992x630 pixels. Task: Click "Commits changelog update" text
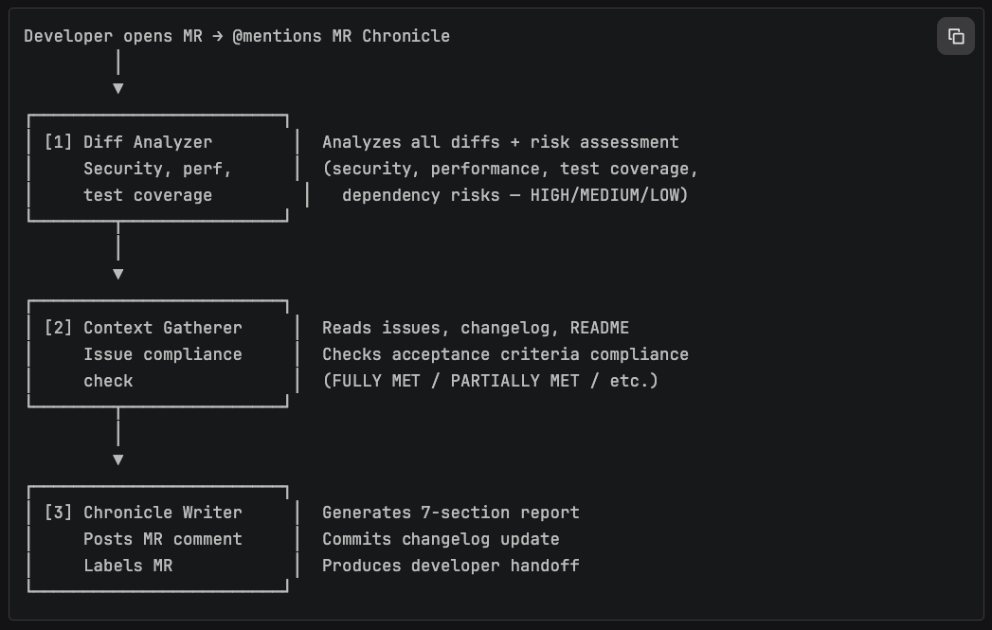pyautogui.click(x=441, y=539)
